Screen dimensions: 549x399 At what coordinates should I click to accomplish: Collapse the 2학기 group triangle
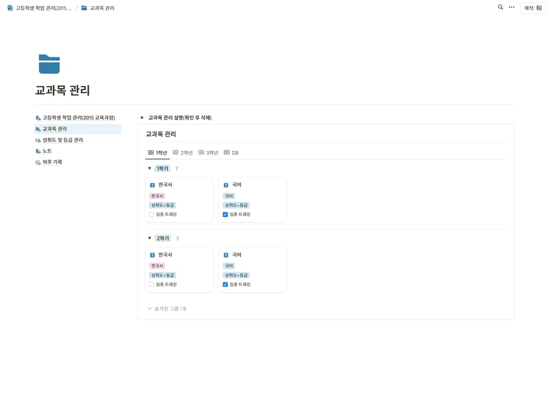[150, 238]
